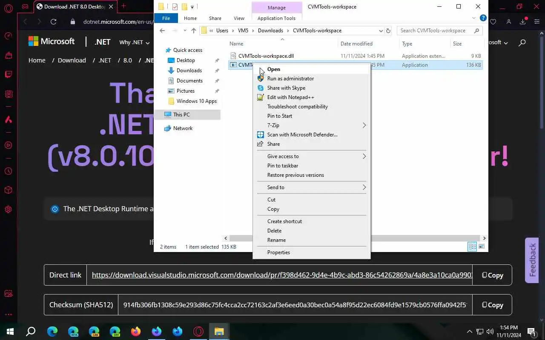This screenshot has width=545, height=340.
Task: Click the Properties quick access toolbar icon
Action: pyautogui.click(x=175, y=6)
